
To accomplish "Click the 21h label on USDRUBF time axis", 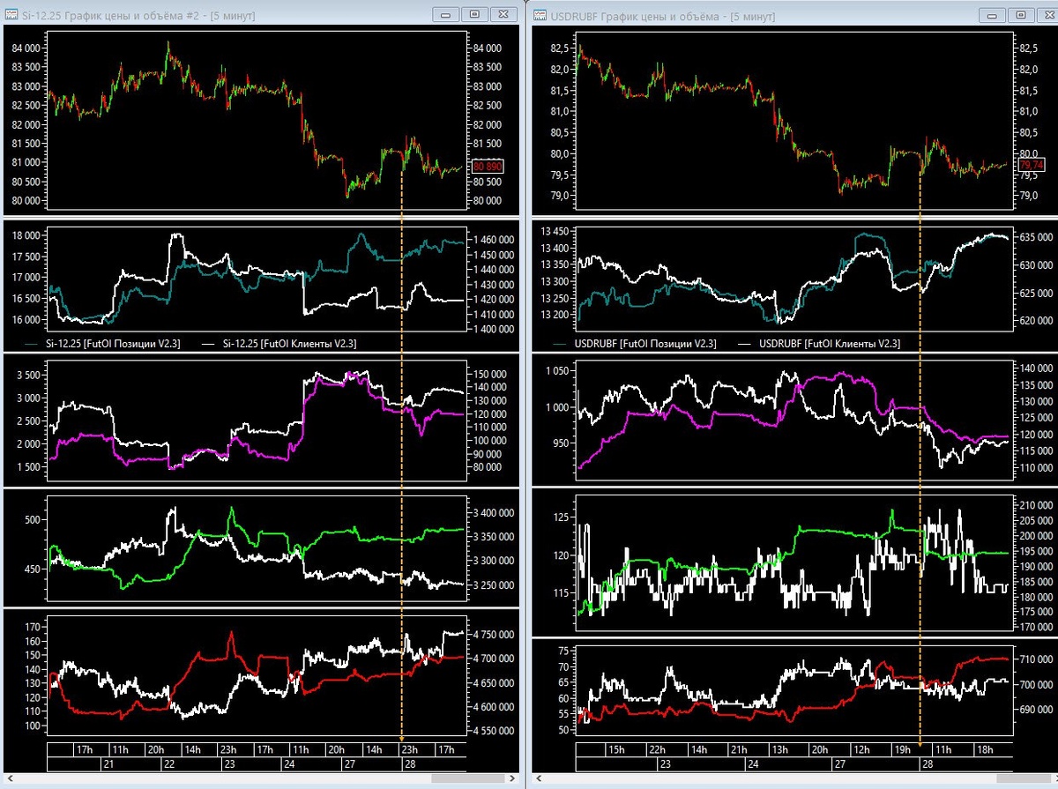I will point(740,750).
